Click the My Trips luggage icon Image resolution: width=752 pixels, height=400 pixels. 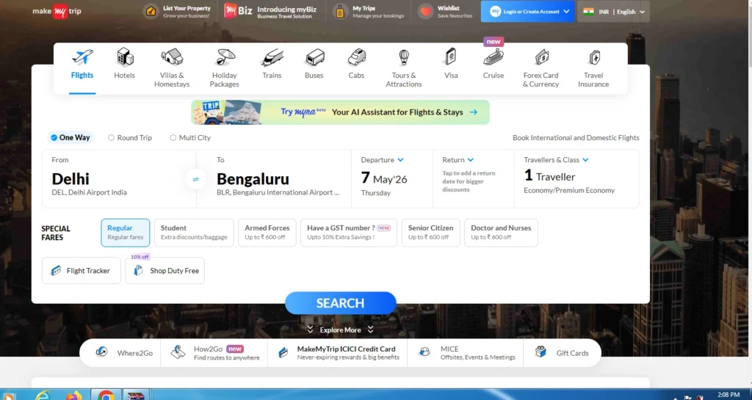click(340, 12)
